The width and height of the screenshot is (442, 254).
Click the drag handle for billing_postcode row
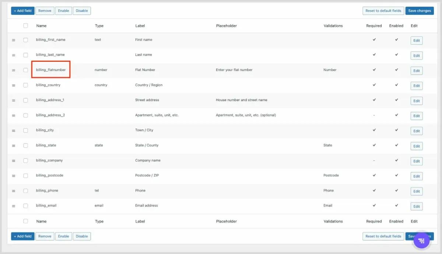point(14,176)
